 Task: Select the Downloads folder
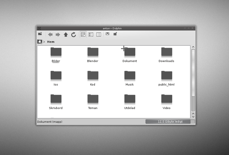point(167,55)
